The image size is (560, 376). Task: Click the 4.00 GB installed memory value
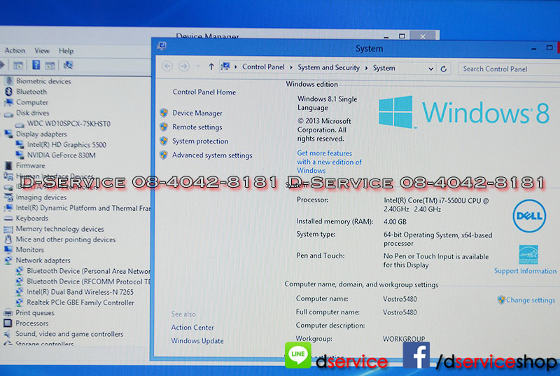pos(395,222)
